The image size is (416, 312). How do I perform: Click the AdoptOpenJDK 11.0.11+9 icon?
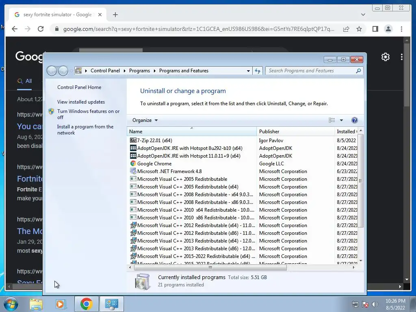tap(133, 156)
